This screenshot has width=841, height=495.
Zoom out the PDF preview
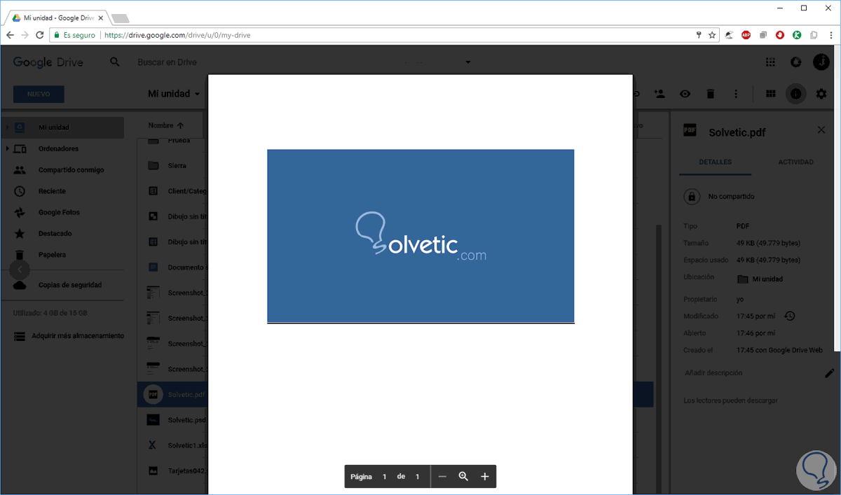point(442,477)
